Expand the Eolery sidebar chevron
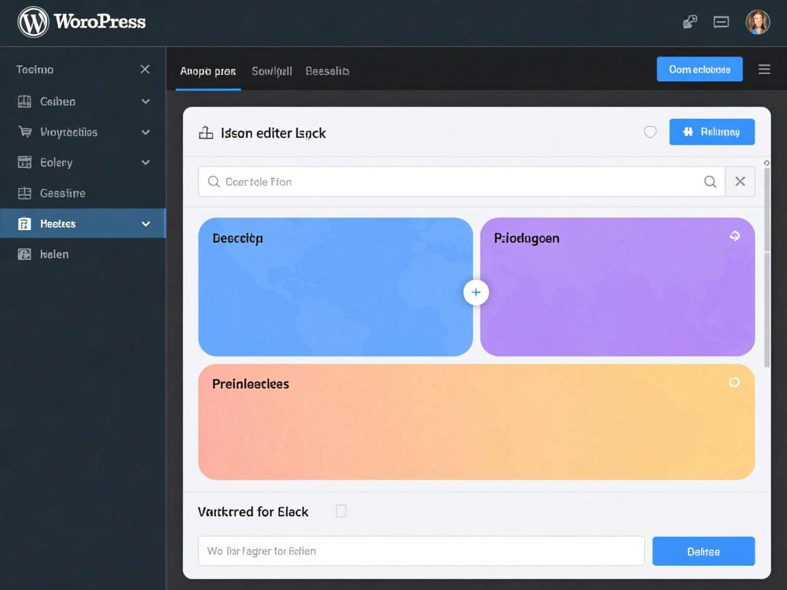787x590 pixels. [146, 163]
